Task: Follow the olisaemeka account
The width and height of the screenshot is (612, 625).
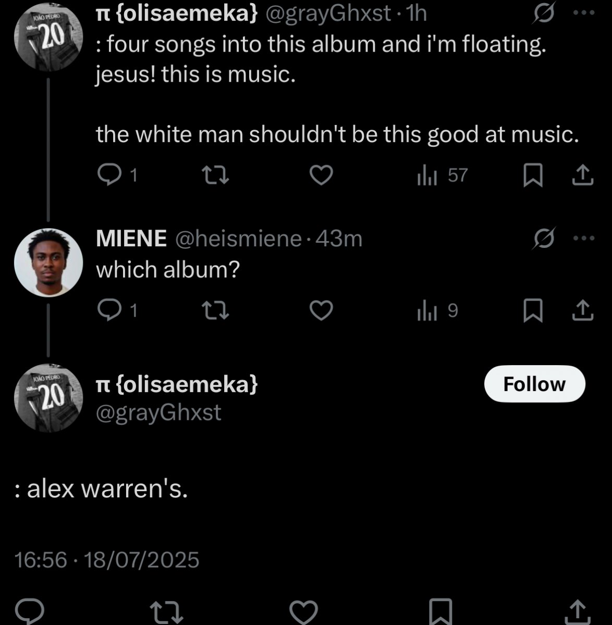Action: tap(534, 384)
